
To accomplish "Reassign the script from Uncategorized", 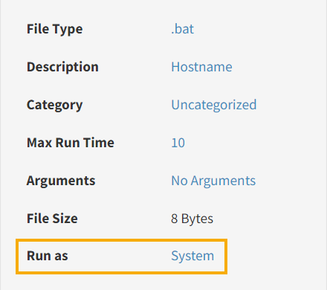I will click(214, 105).
